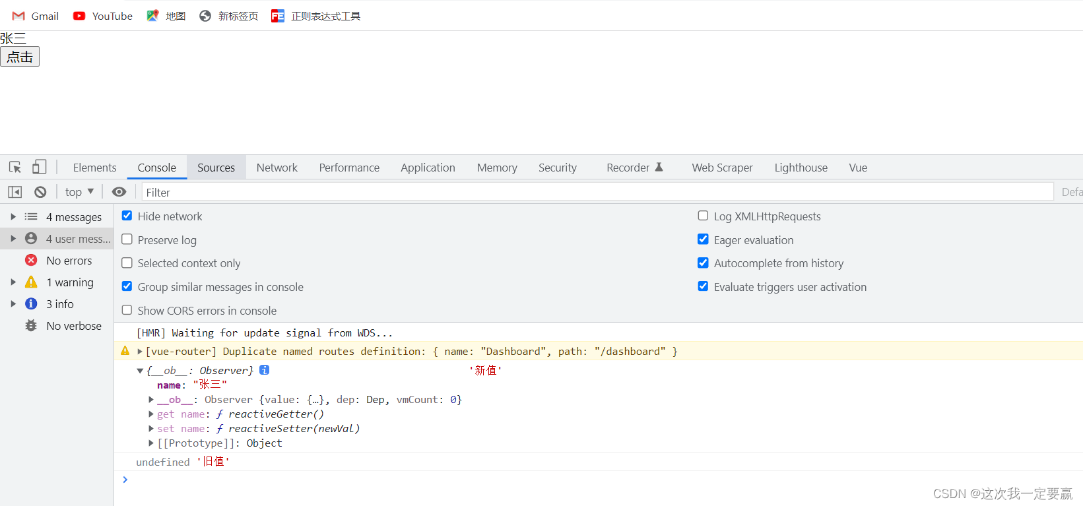
Task: Open the Gmail bookmark
Action: [x=36, y=16]
